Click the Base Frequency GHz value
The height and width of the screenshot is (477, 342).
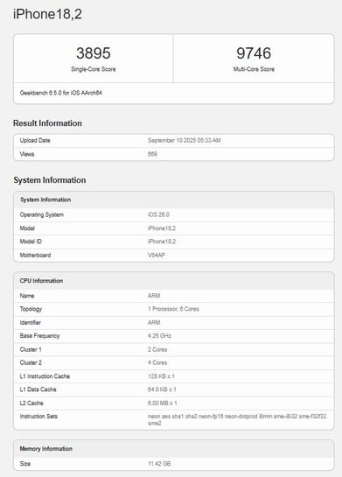[x=159, y=335]
